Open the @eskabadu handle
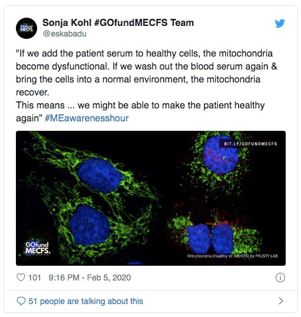 click(x=64, y=34)
